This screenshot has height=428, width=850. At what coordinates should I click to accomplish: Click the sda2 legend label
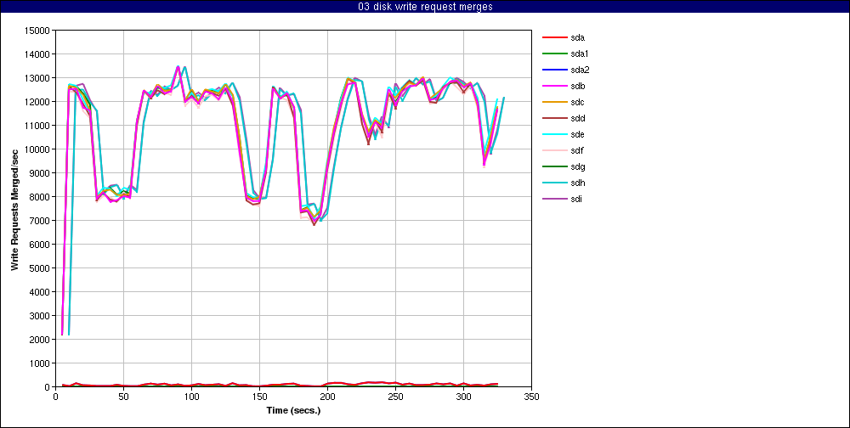[x=580, y=70]
